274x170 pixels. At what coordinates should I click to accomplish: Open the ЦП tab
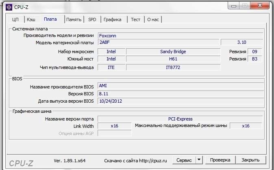pos(15,19)
